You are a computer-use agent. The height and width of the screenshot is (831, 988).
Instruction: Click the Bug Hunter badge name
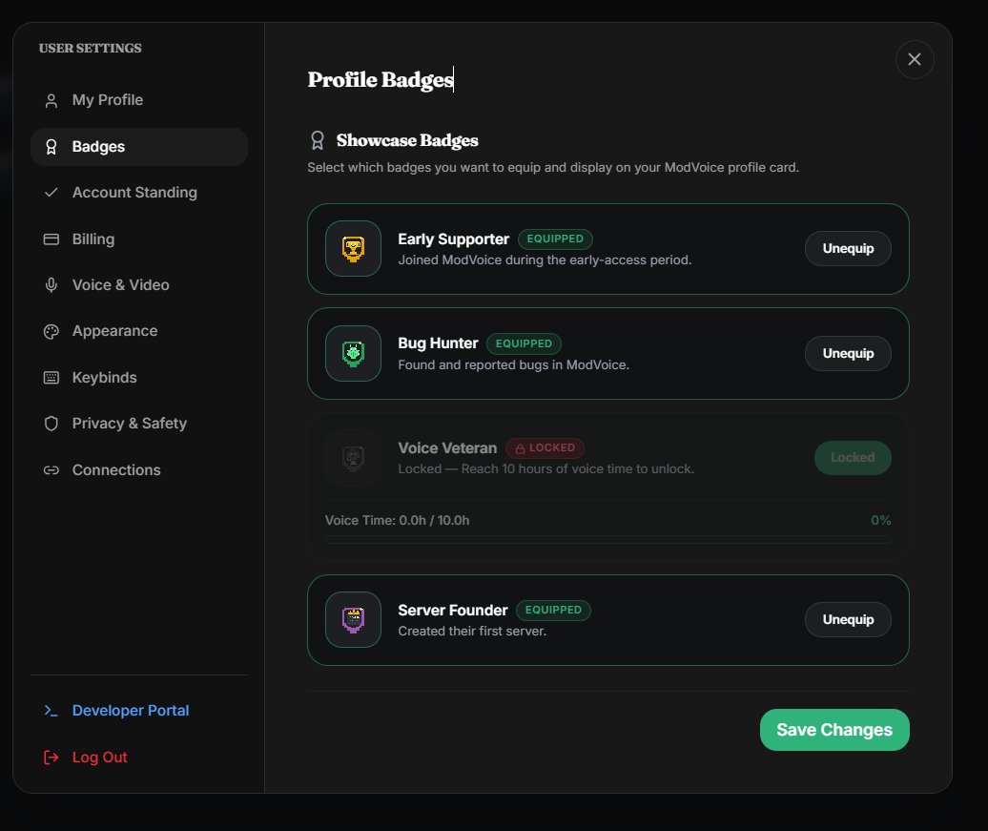[x=438, y=343]
